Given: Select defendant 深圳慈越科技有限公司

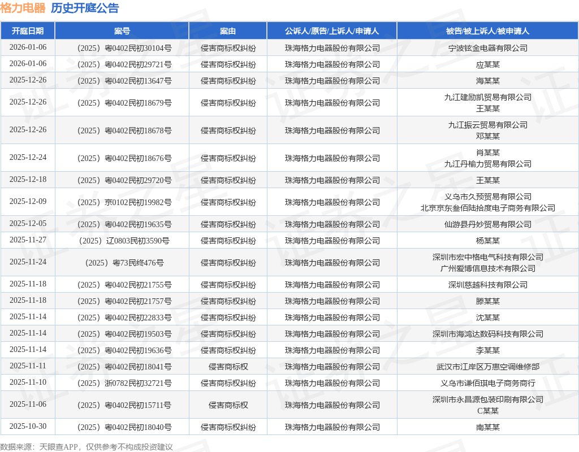Looking at the screenshot, I should click(488, 285).
